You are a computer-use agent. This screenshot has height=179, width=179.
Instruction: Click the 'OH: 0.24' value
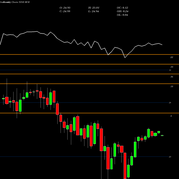click(x=122, y=11)
